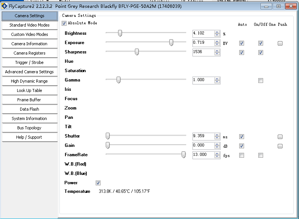299x219 pixels.
Task: Open the Bus Topology page
Action: 30,128
